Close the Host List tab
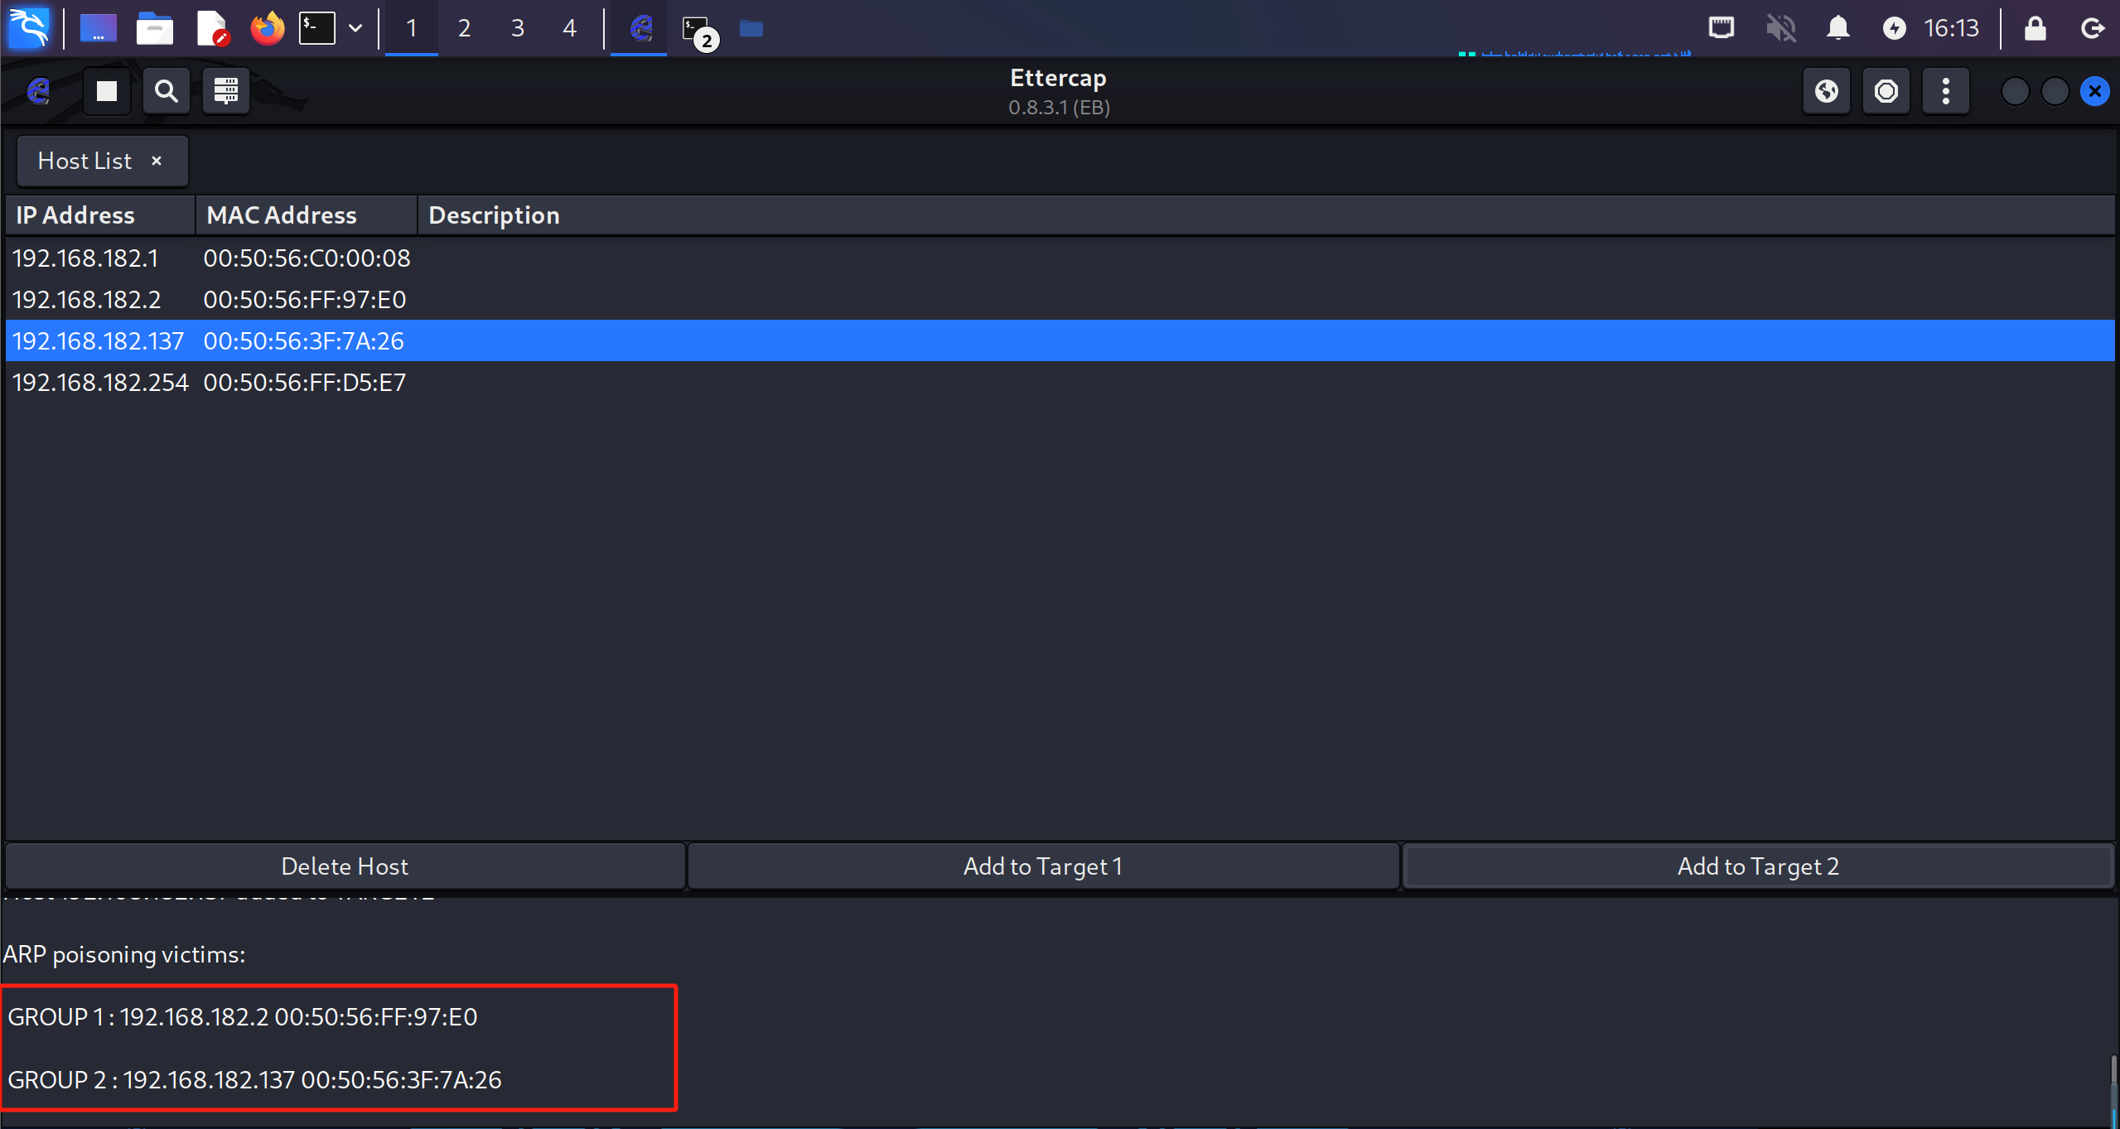The image size is (2120, 1129). coord(157,161)
